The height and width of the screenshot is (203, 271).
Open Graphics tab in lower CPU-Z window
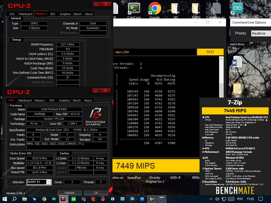click(x=65, y=100)
